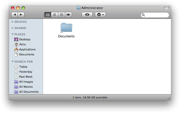This screenshot has height=113, width=180.
Task: Switch to icon view
Action: [48, 15]
